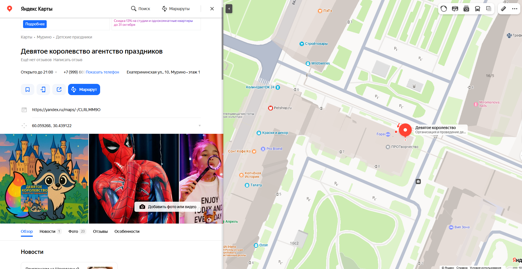Open the Особенности tab
Image resolution: width=522 pixels, height=269 pixels.
coord(127,231)
